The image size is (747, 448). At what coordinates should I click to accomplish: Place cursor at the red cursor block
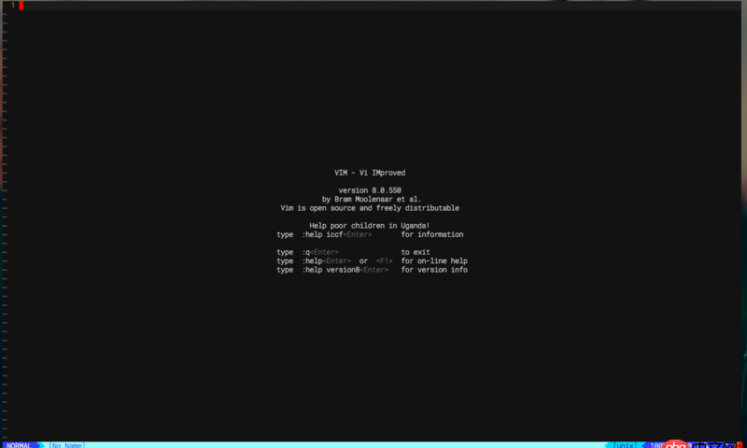pos(21,6)
